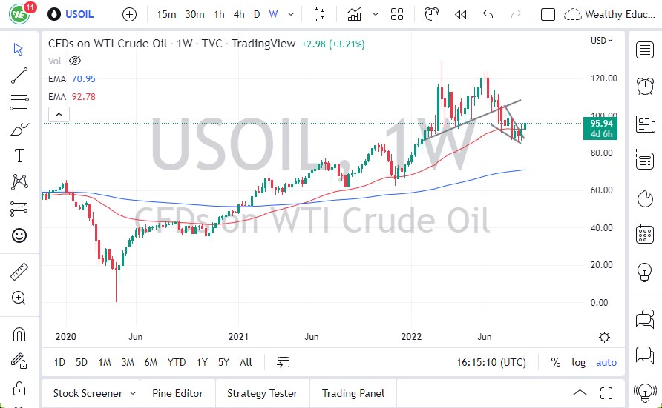The height and width of the screenshot is (408, 662).
Task: Switch to 4h timeframe
Action: [239, 14]
